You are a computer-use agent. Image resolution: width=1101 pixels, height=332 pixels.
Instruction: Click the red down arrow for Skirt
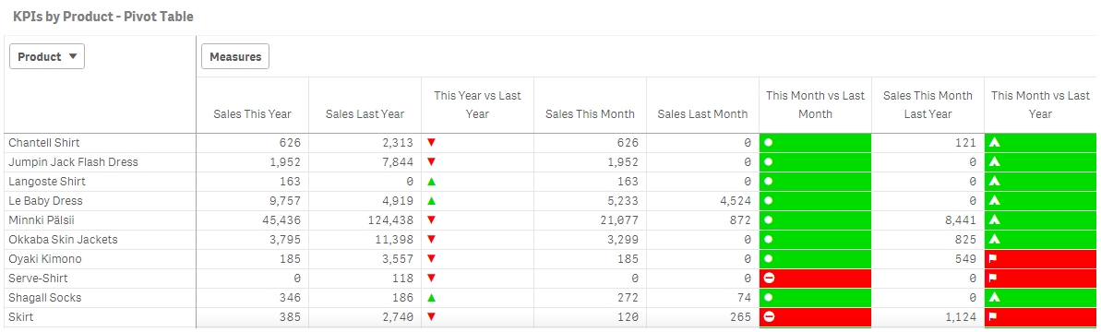(432, 317)
